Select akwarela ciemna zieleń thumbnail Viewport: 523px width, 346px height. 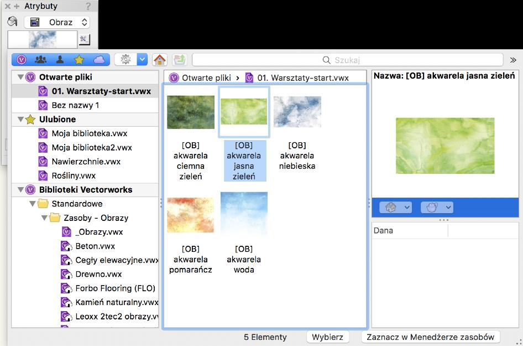pyautogui.click(x=190, y=112)
